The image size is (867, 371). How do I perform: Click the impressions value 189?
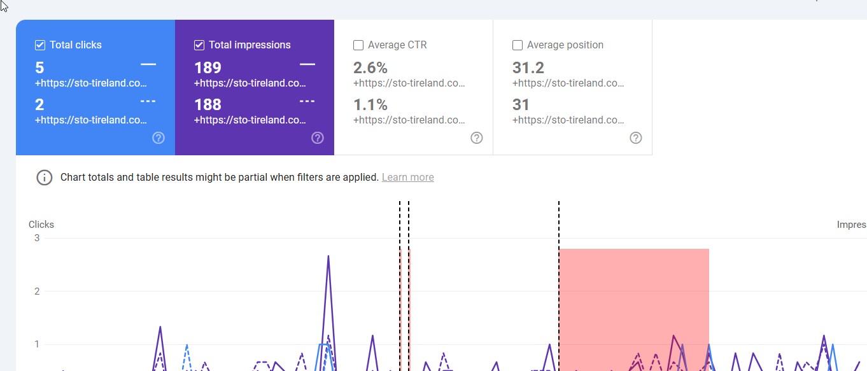[x=208, y=68]
